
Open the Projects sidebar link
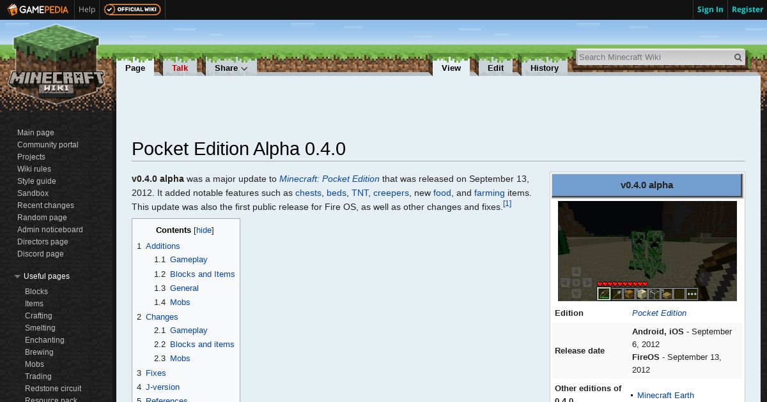tap(31, 157)
